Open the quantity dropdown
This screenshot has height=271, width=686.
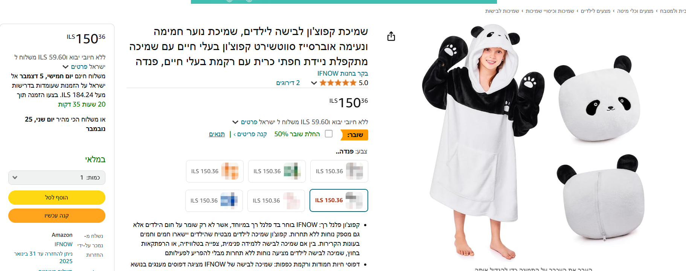pyautogui.click(x=57, y=178)
